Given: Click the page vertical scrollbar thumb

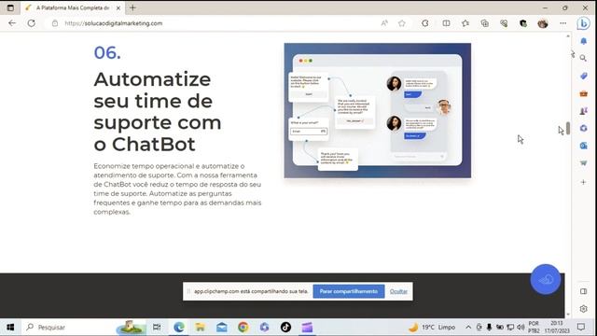Looking at the screenshot, I should [x=568, y=129].
